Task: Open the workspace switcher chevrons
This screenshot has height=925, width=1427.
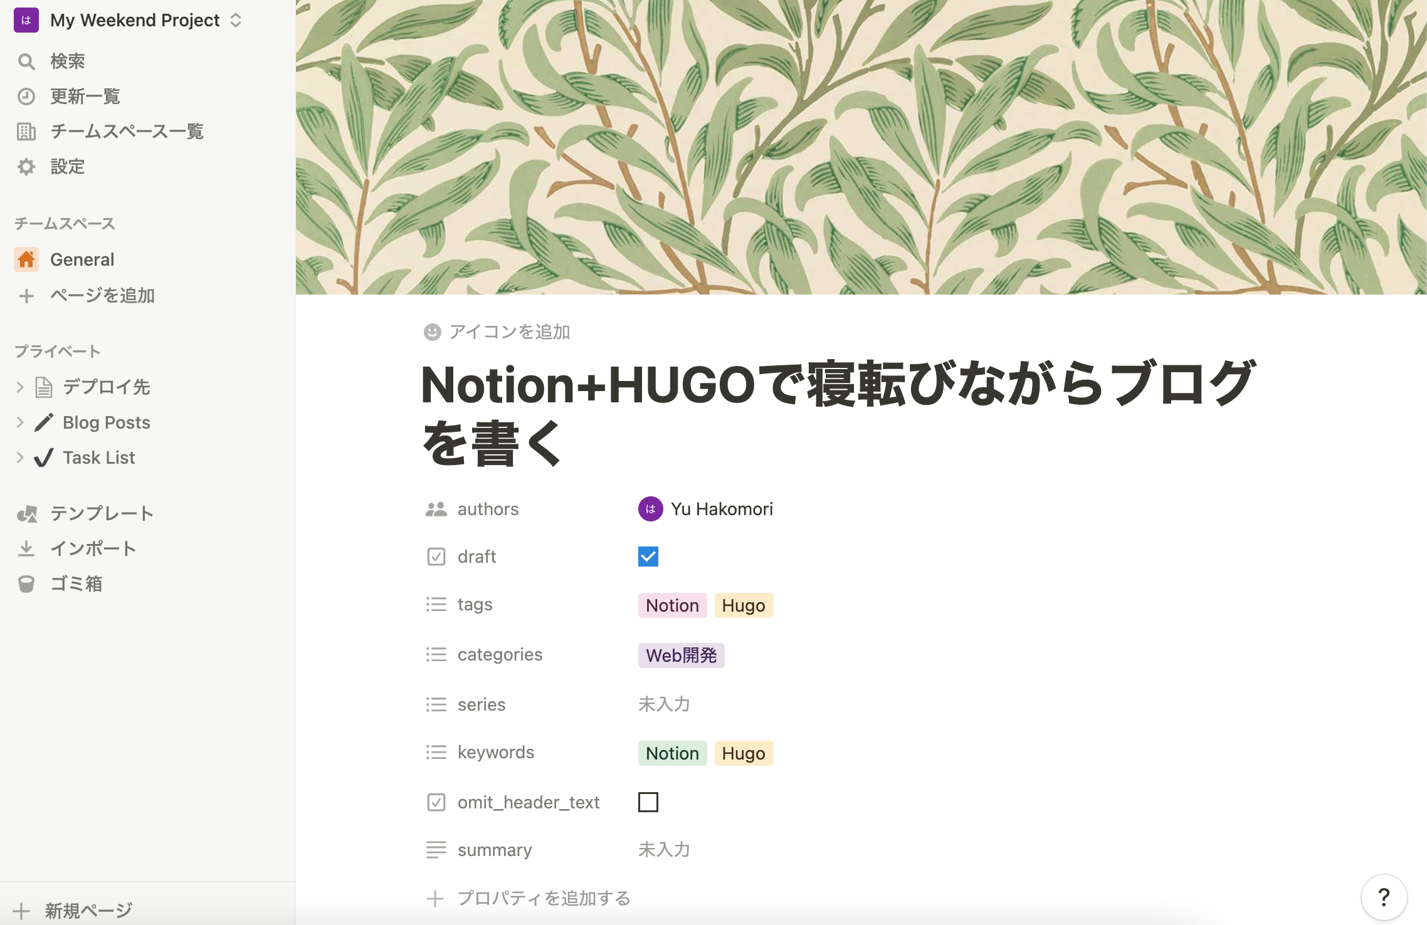Action: pos(236,20)
